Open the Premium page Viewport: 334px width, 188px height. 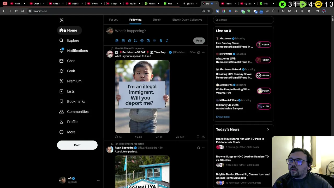pos(70,81)
